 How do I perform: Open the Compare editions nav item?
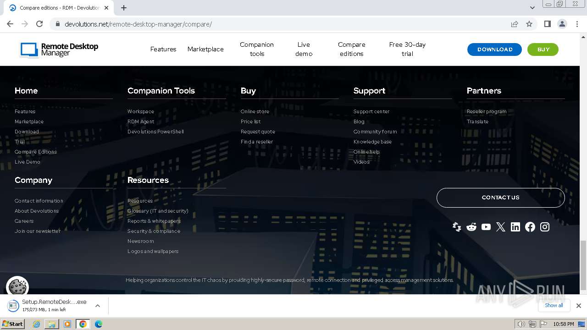(352, 49)
